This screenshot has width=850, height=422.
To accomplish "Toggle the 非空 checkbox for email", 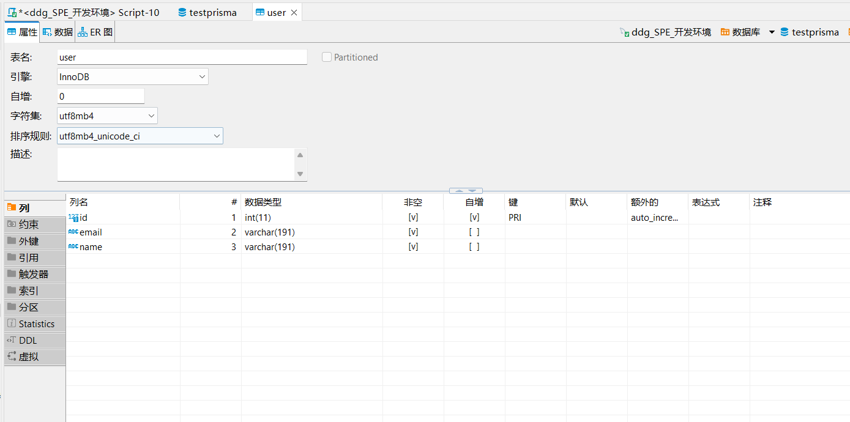I will 413,232.
